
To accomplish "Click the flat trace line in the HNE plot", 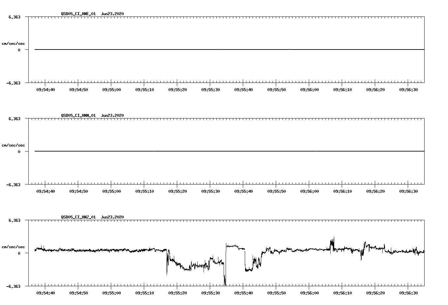I will (x=229, y=50).
